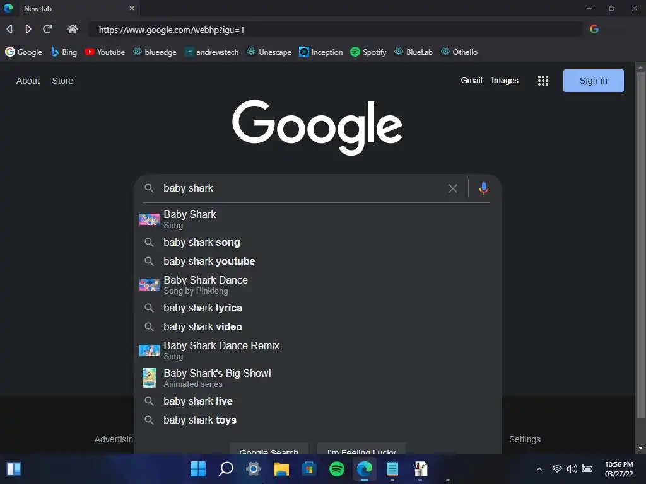Open the widgets panel icon on taskbar
Image resolution: width=646 pixels, height=484 pixels.
click(14, 468)
